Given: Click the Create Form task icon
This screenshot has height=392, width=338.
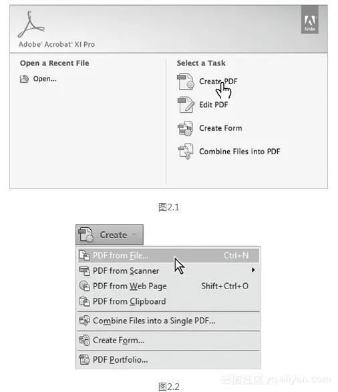Looking at the screenshot, I should [x=185, y=128].
